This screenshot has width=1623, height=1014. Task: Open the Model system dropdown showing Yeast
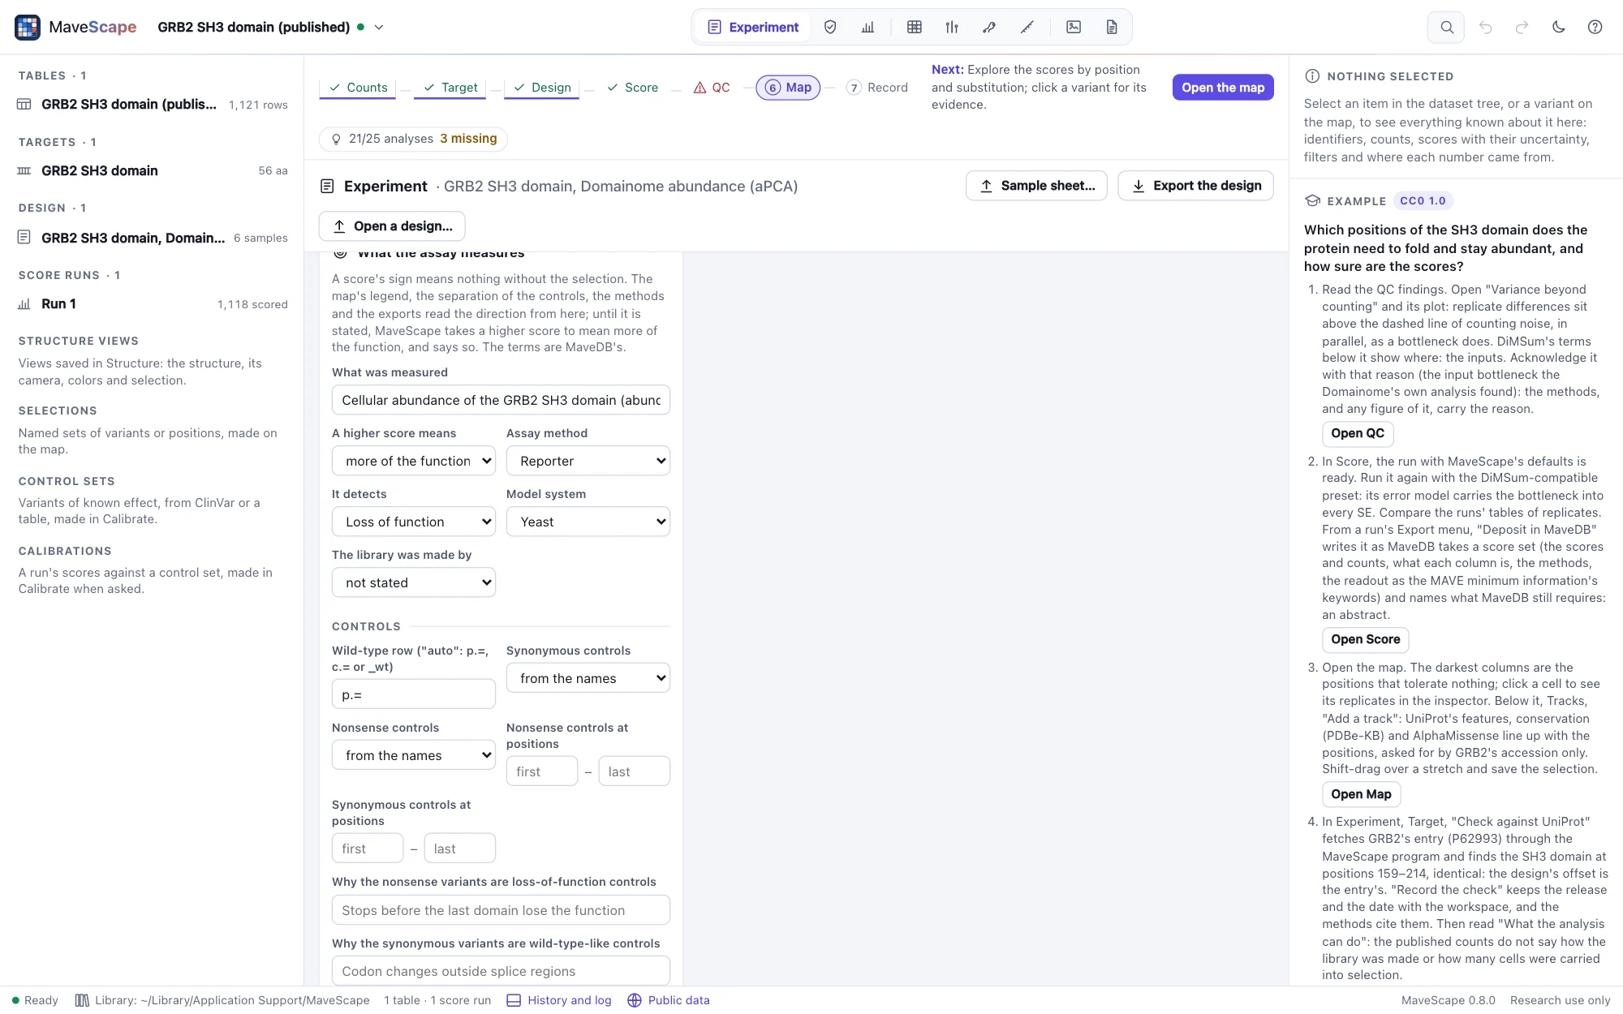click(x=588, y=522)
